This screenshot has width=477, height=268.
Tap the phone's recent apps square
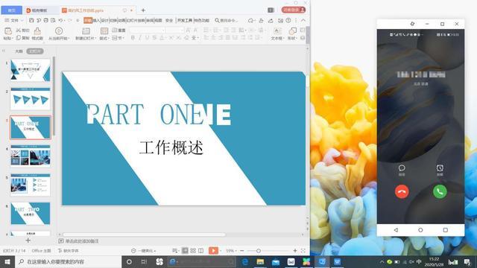[446, 230]
